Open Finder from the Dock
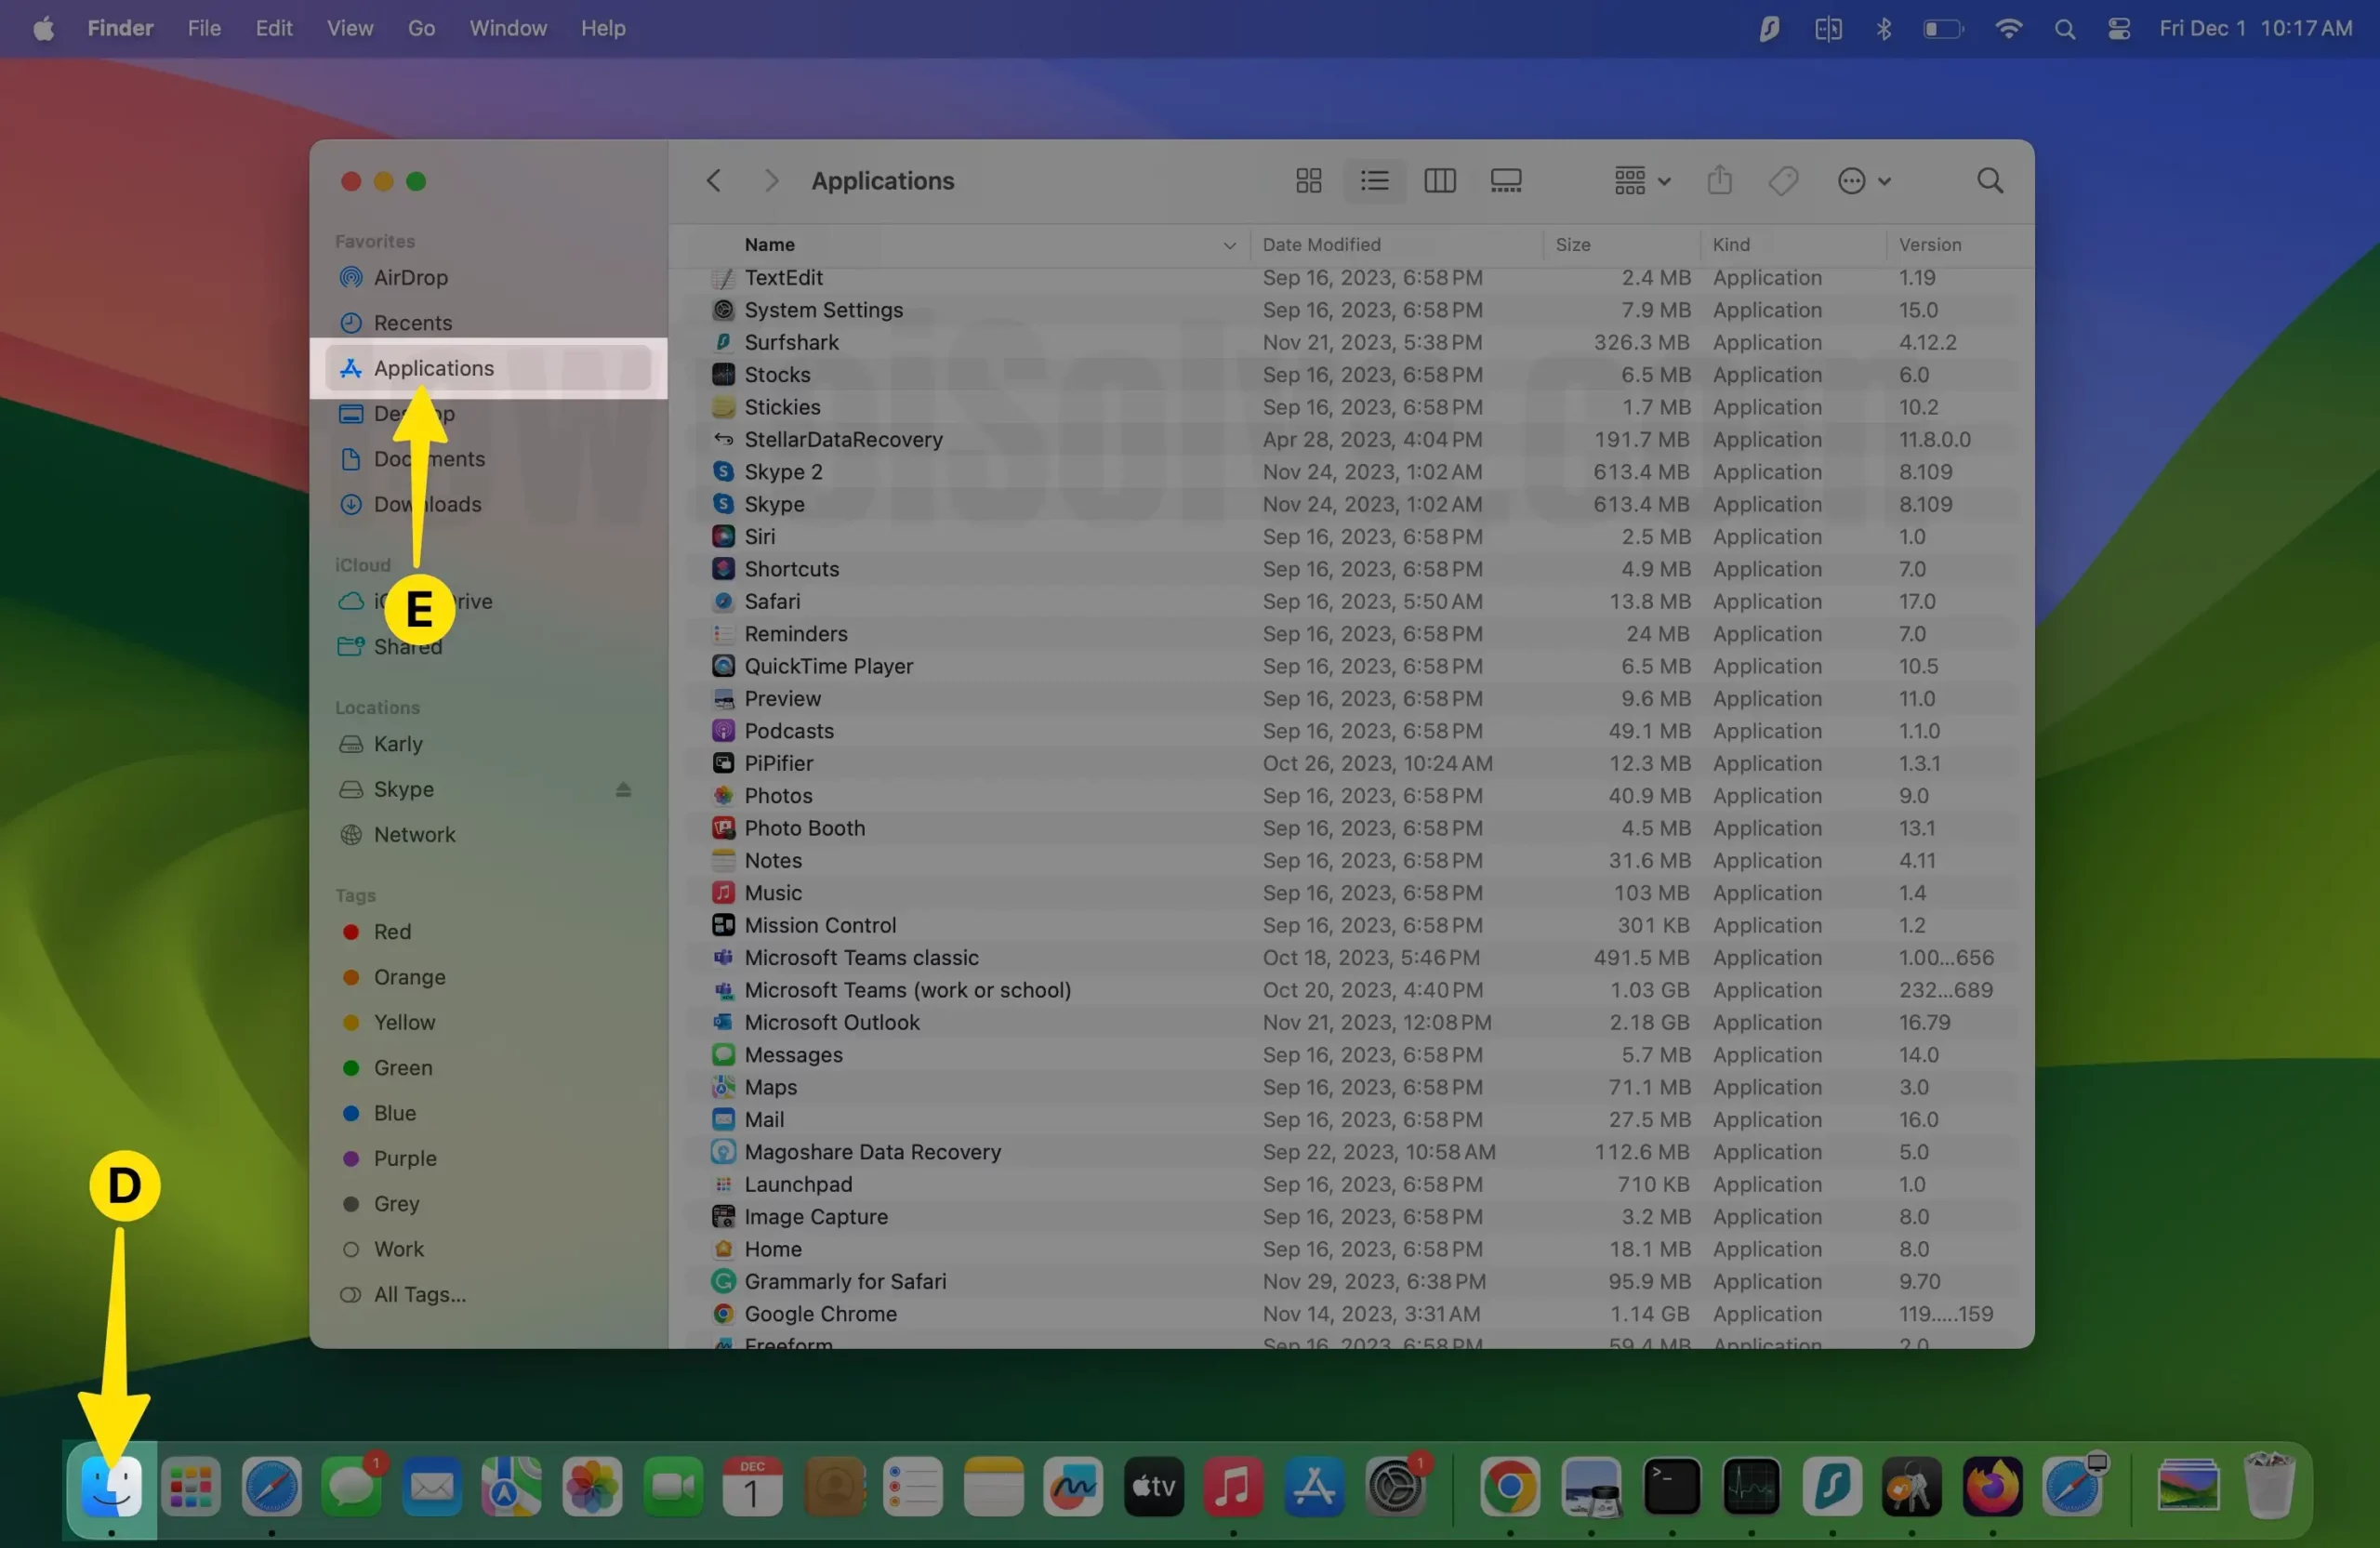The height and width of the screenshot is (1548, 2380). click(x=111, y=1486)
